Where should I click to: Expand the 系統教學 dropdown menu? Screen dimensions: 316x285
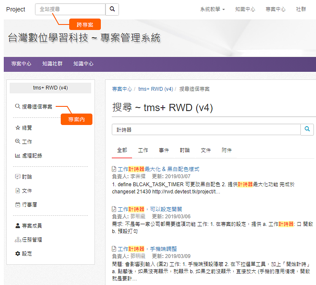212,9
